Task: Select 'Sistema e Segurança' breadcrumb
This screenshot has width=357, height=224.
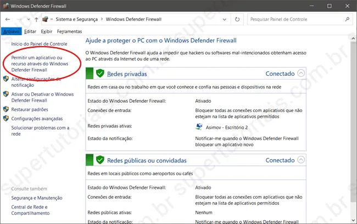Action: 76,19
